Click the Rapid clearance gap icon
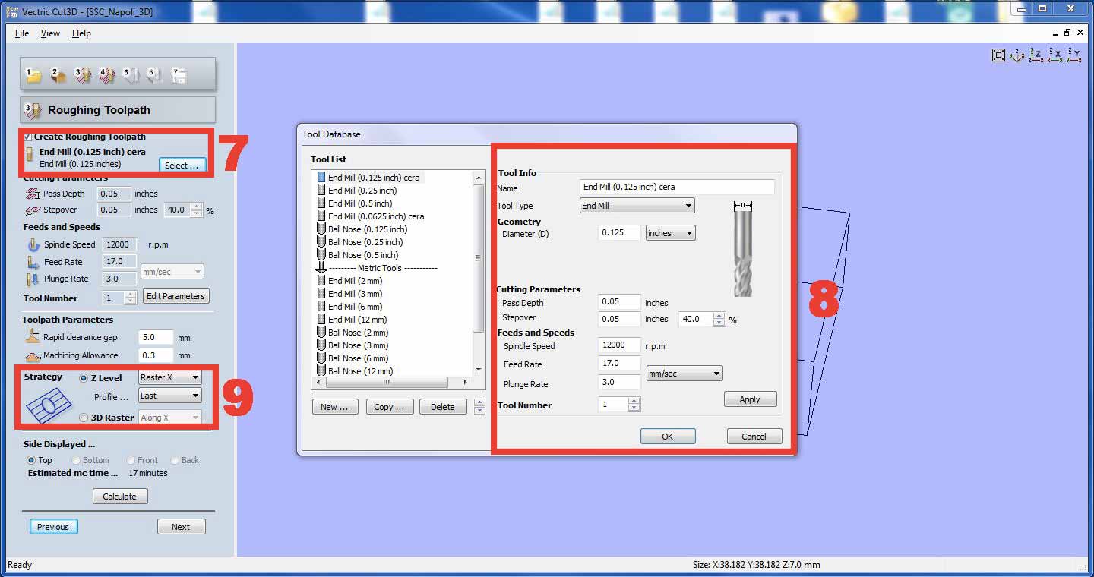The width and height of the screenshot is (1094, 577). [33, 336]
